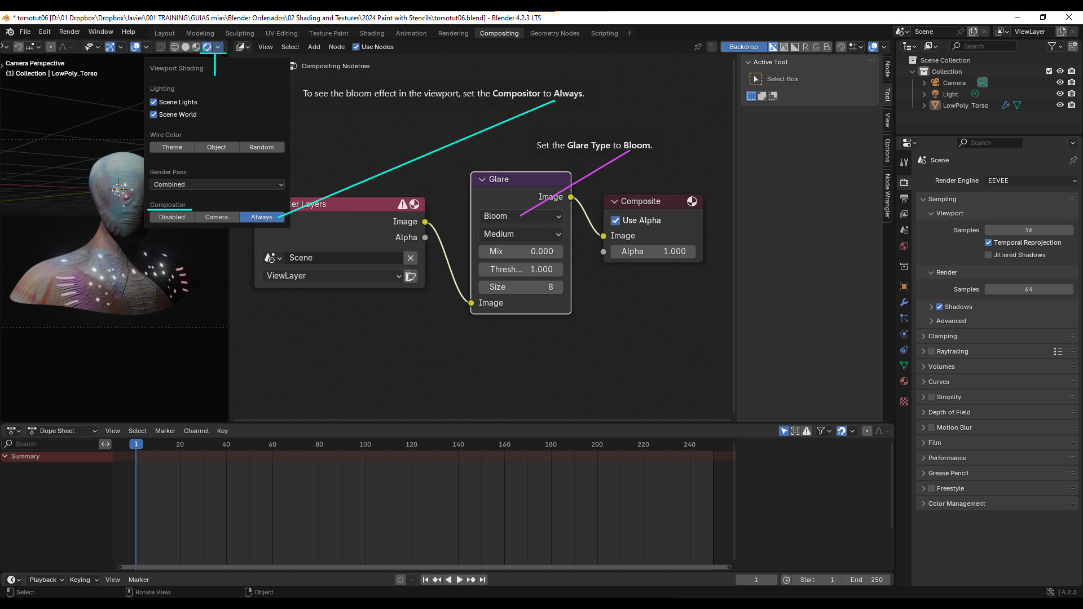Viewport: 1083px width, 609px height.
Task: Open the Render Pass Combined dropdown
Action: (x=217, y=184)
